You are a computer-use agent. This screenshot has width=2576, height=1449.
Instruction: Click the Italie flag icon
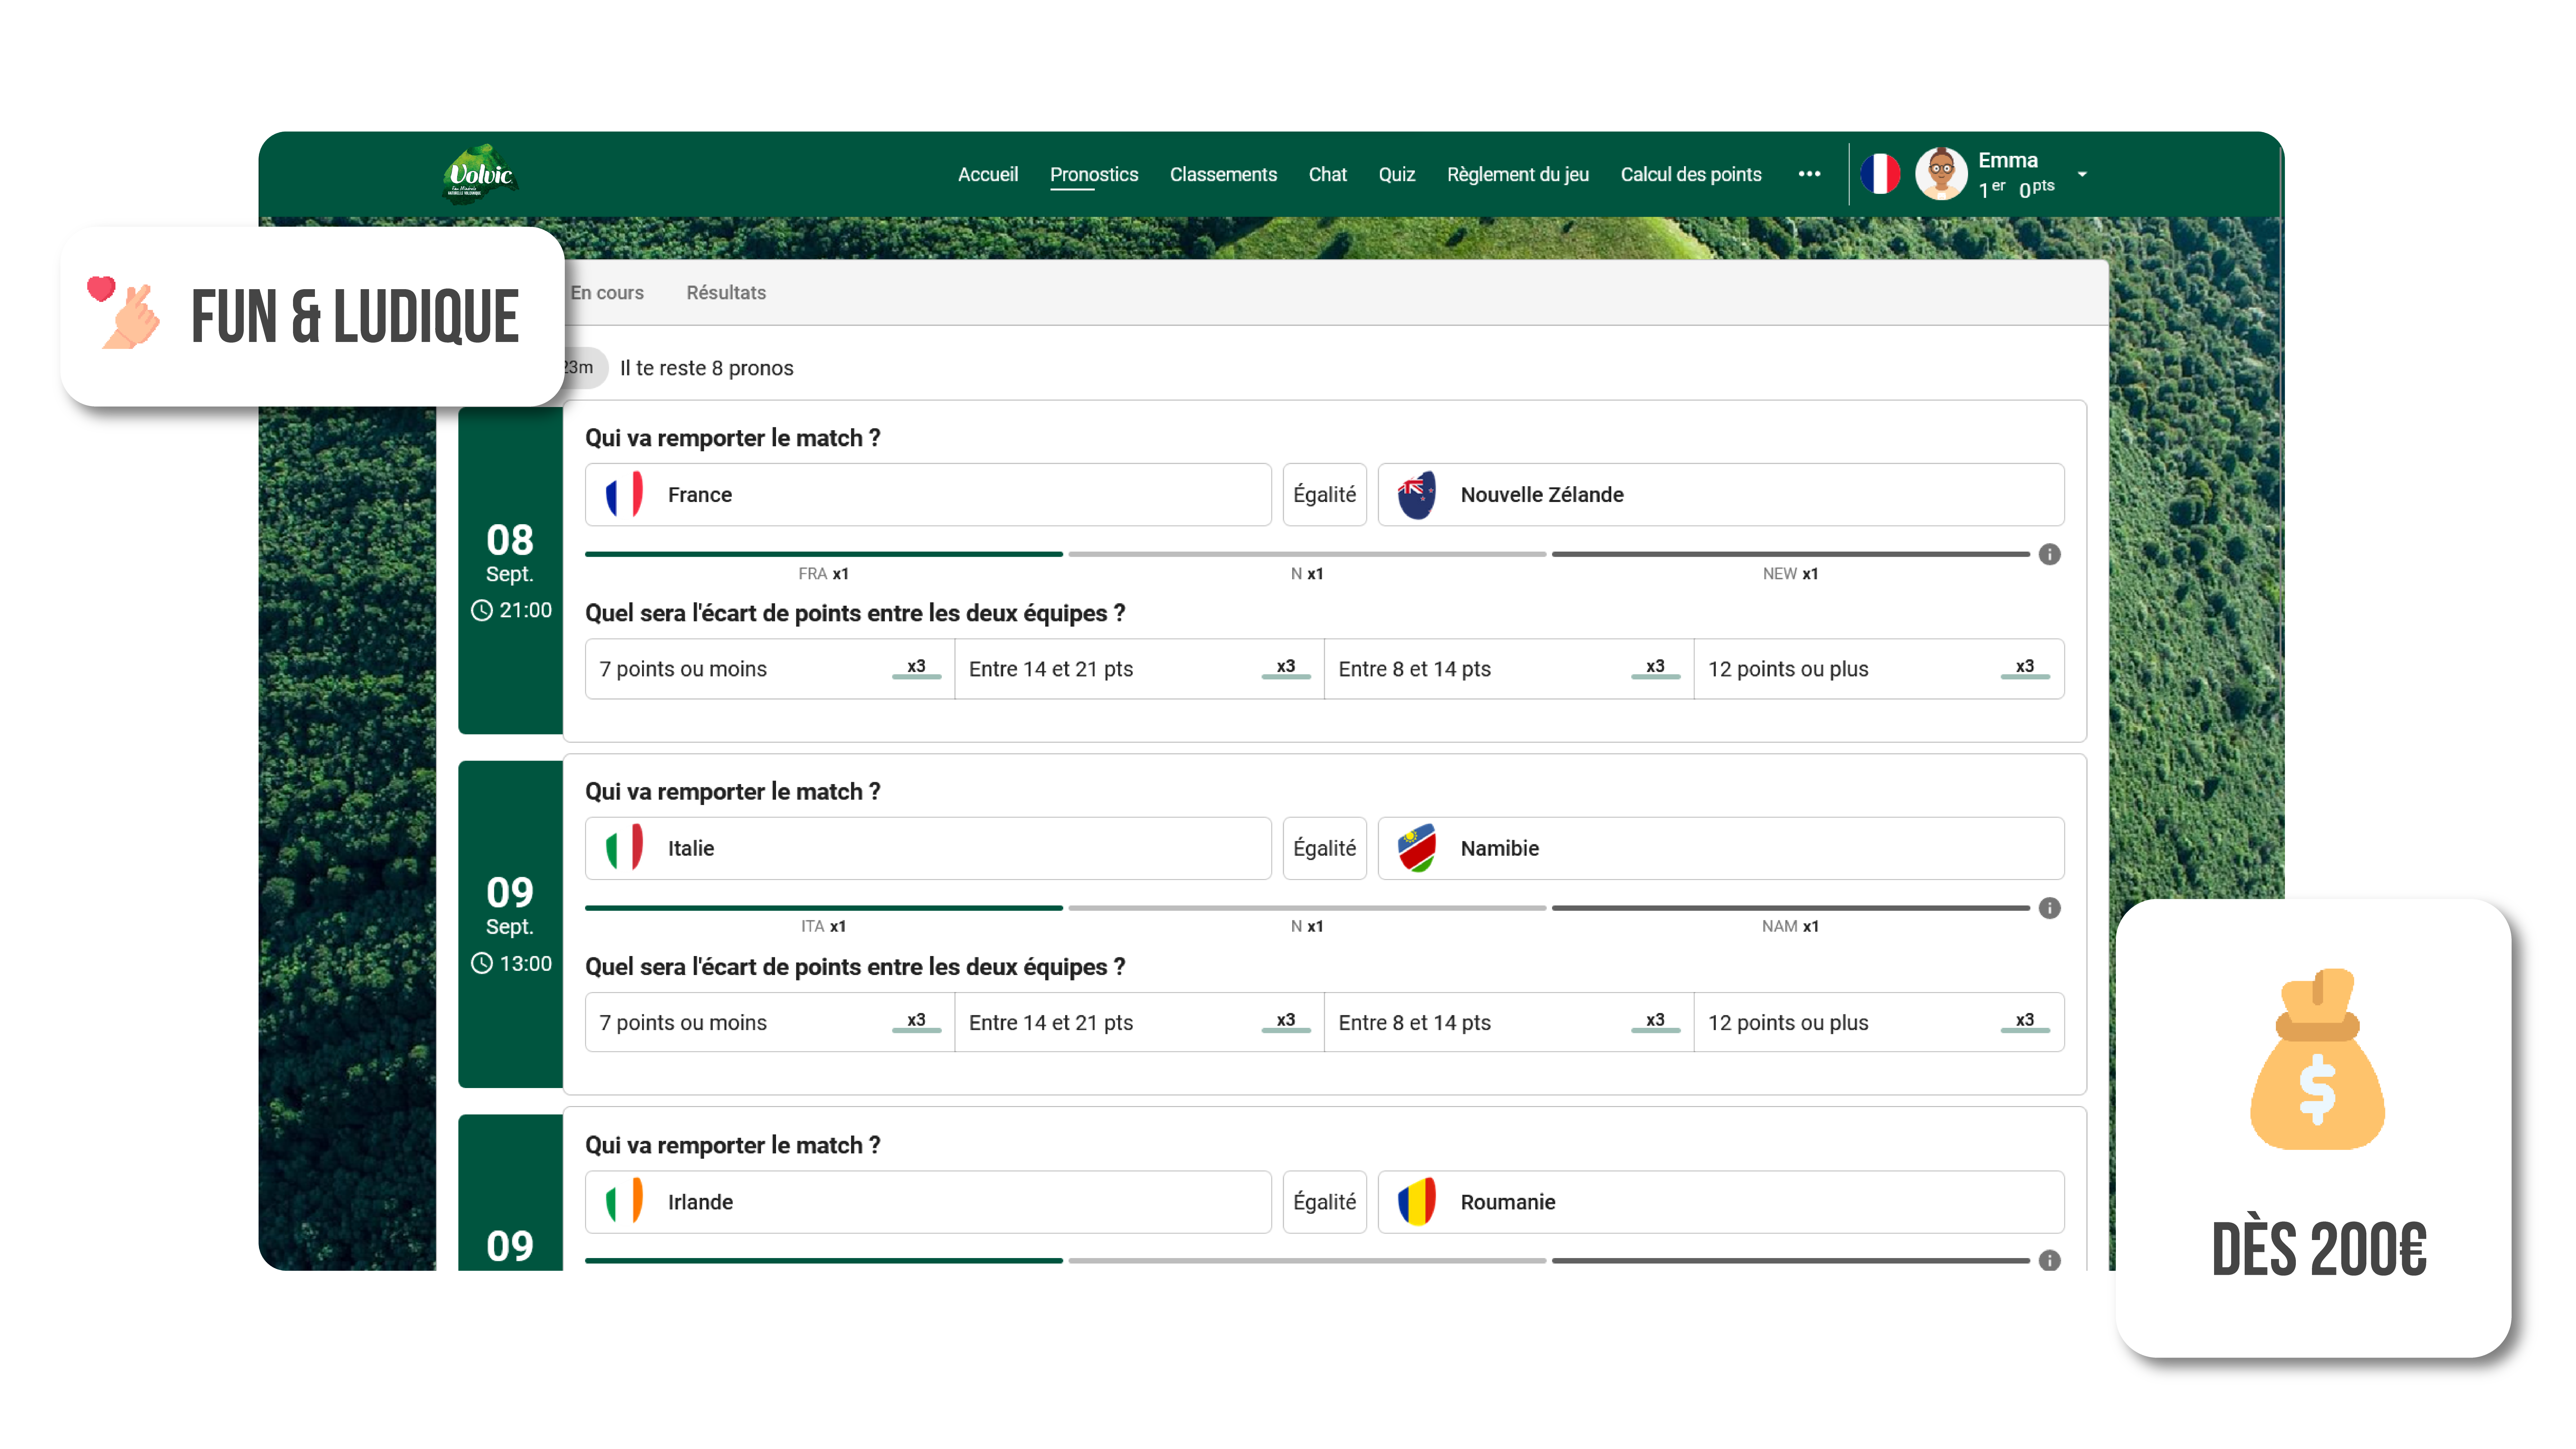point(624,848)
